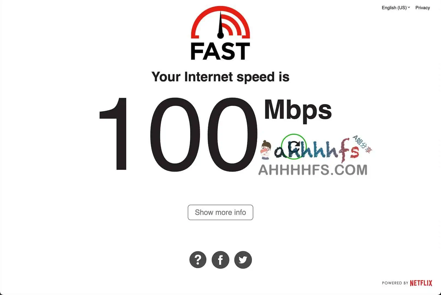The width and height of the screenshot is (441, 295).
Task: Click the FAST wordmark text
Action: [x=220, y=51]
